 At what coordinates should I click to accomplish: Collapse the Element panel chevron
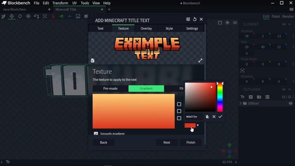(289, 24)
